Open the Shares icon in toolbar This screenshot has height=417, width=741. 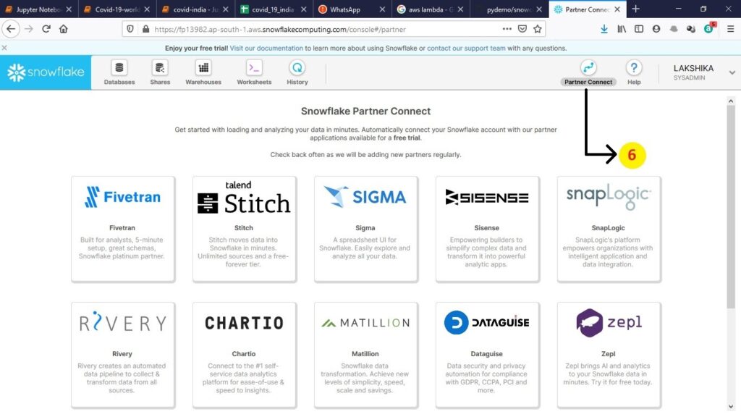tap(160, 68)
